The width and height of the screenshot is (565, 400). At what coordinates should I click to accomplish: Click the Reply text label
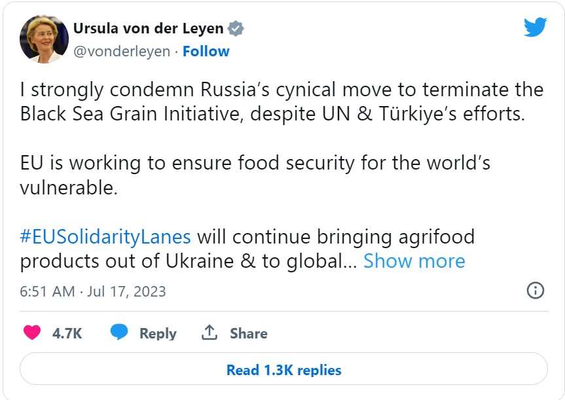pyautogui.click(x=158, y=334)
